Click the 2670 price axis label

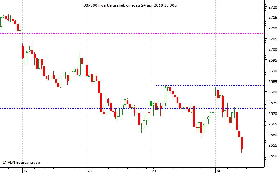point(273,113)
